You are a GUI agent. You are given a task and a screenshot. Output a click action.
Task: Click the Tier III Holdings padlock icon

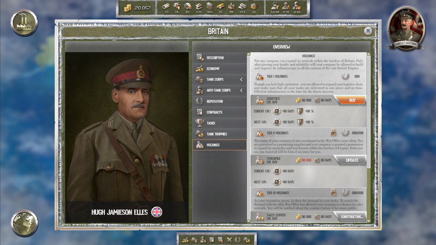coord(333,193)
